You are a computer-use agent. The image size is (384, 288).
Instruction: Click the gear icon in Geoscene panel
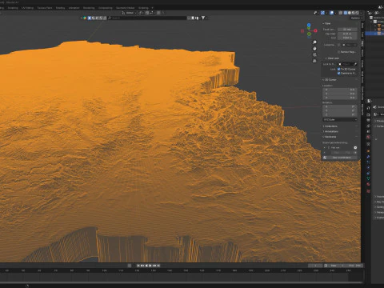[x=355, y=147]
